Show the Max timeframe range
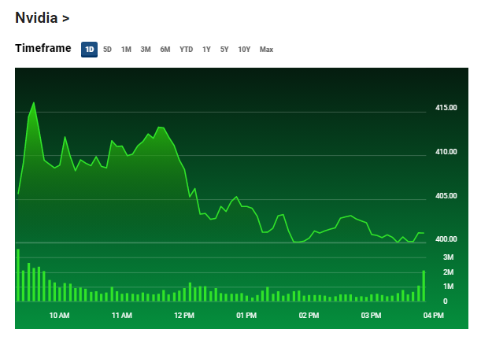This screenshot has height=344, width=481. (x=266, y=50)
